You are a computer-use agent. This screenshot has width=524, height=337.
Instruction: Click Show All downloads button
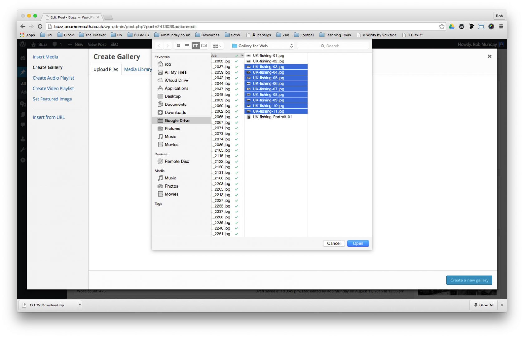pos(483,305)
